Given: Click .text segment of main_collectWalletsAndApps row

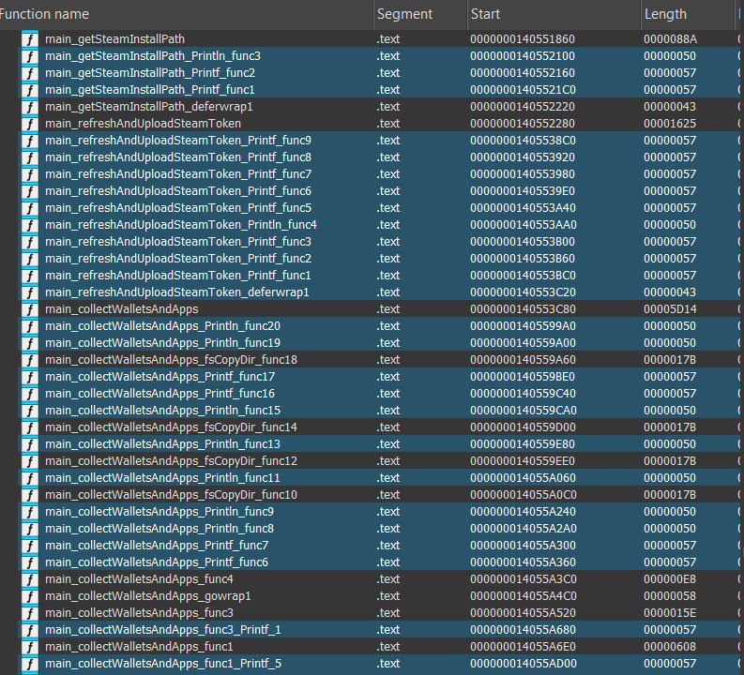Looking at the screenshot, I should click(x=388, y=309).
